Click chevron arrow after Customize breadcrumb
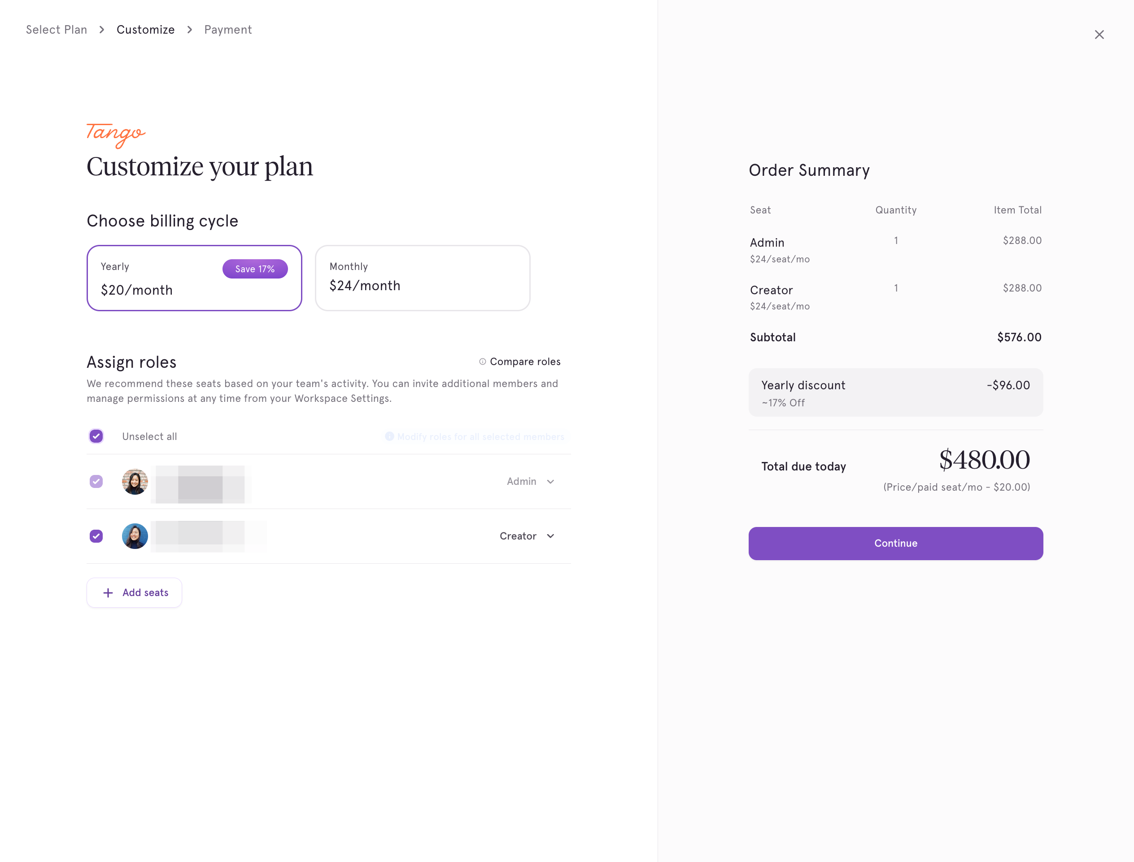 (190, 30)
